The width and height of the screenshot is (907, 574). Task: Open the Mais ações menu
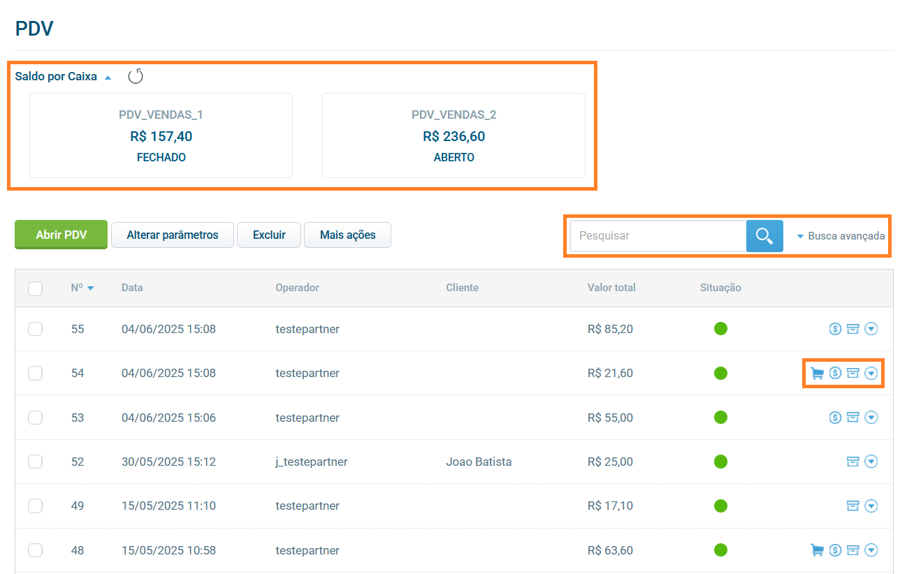[x=347, y=235]
